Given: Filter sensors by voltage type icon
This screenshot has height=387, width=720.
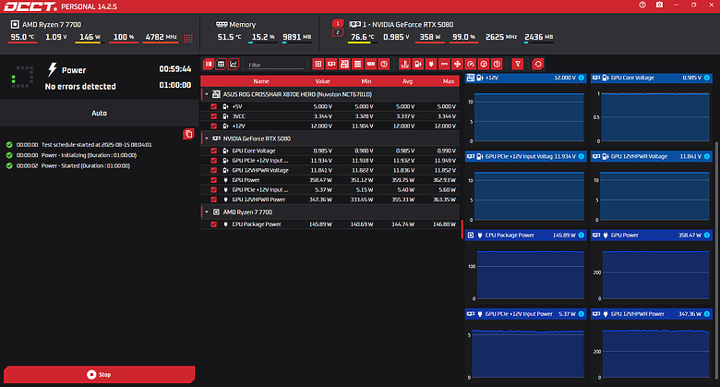Looking at the screenshot, I should (x=418, y=65).
